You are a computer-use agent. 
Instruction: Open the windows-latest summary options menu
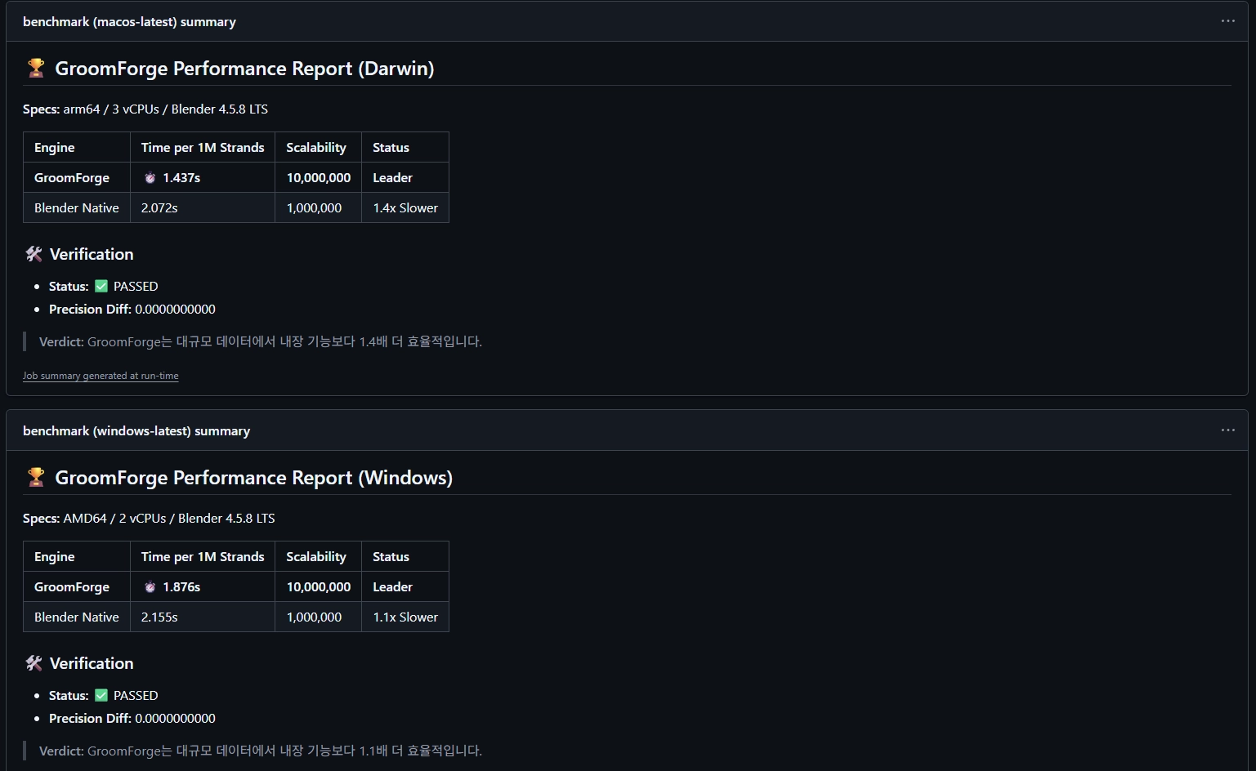click(1227, 430)
